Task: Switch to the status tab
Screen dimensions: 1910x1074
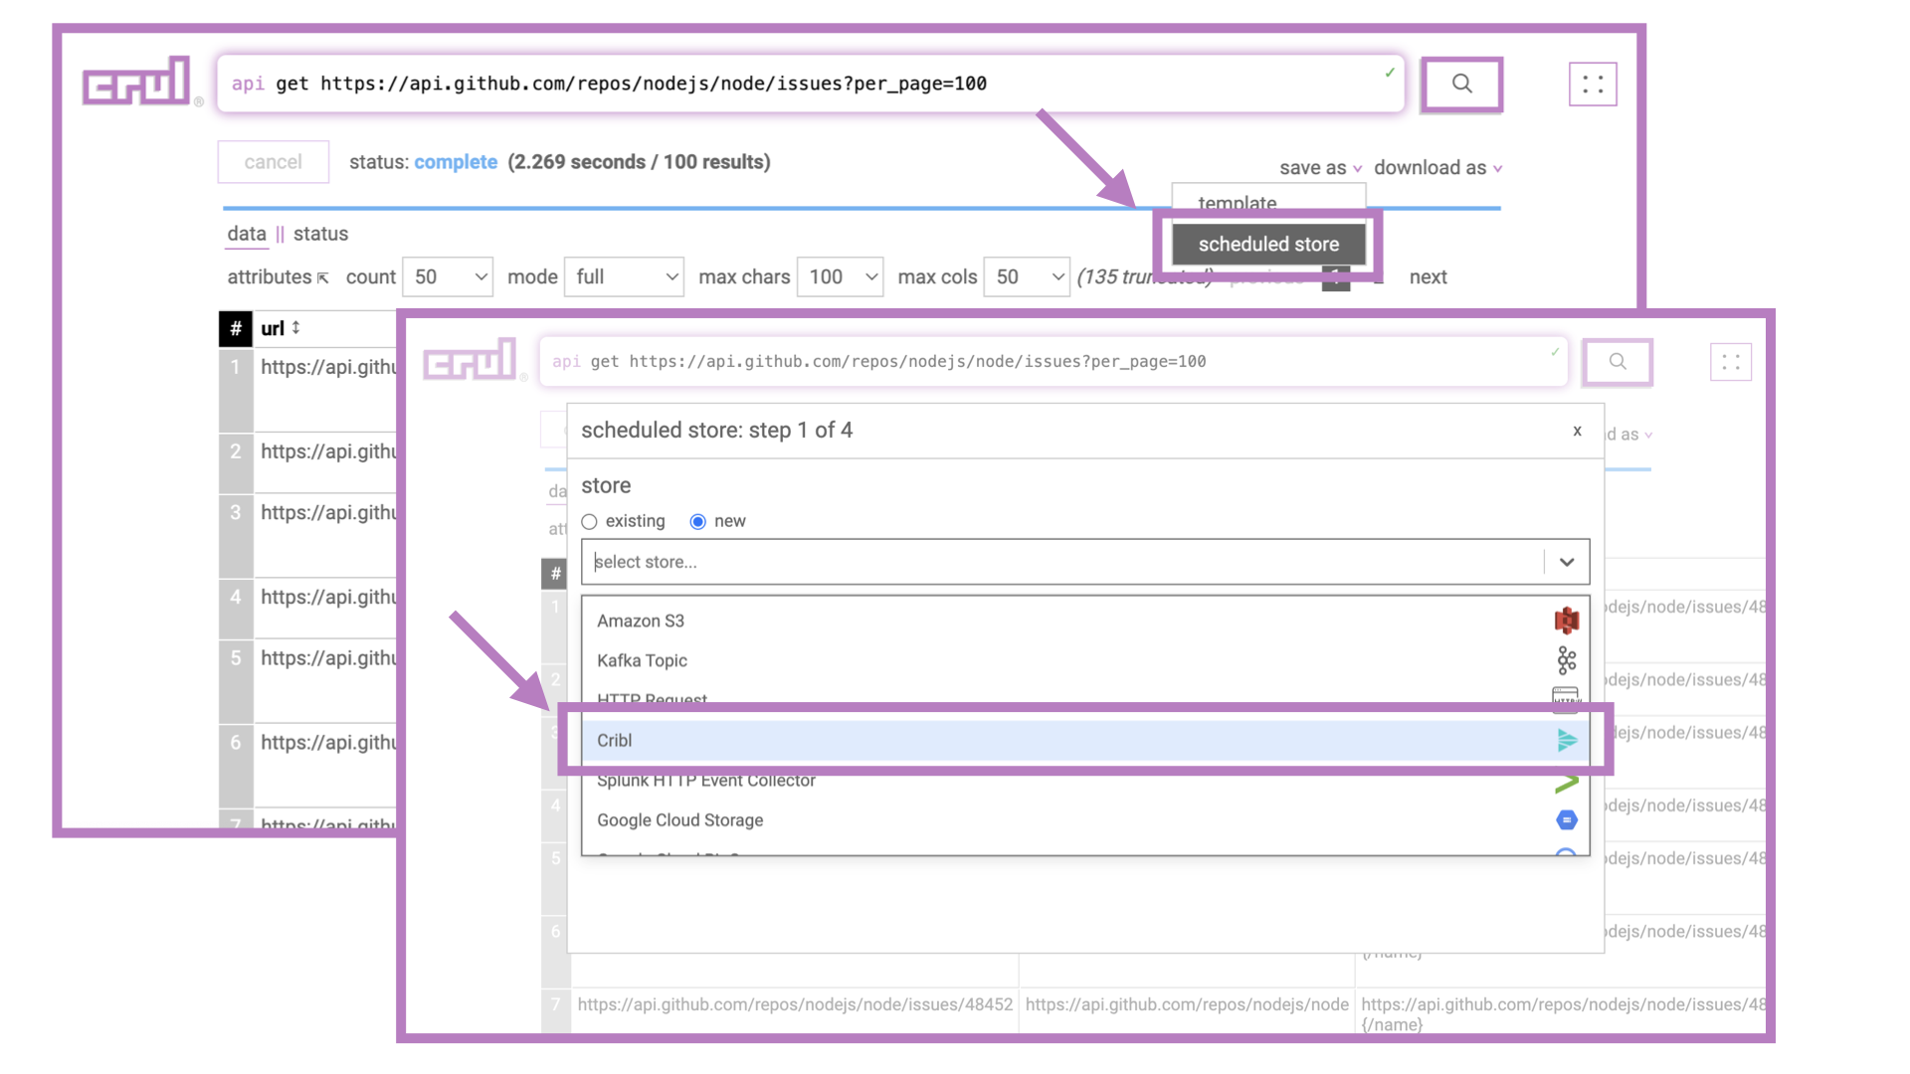Action: tap(320, 234)
